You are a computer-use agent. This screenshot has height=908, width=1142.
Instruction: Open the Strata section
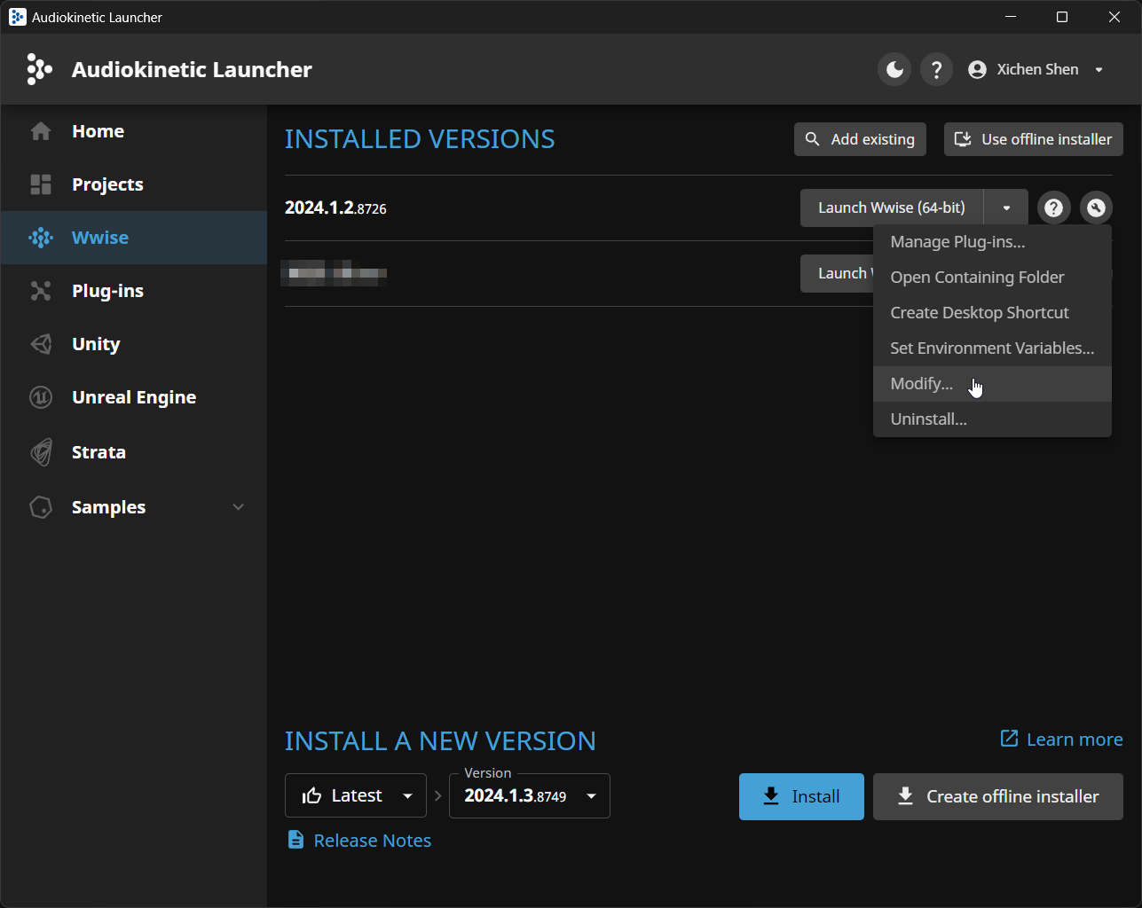point(133,452)
